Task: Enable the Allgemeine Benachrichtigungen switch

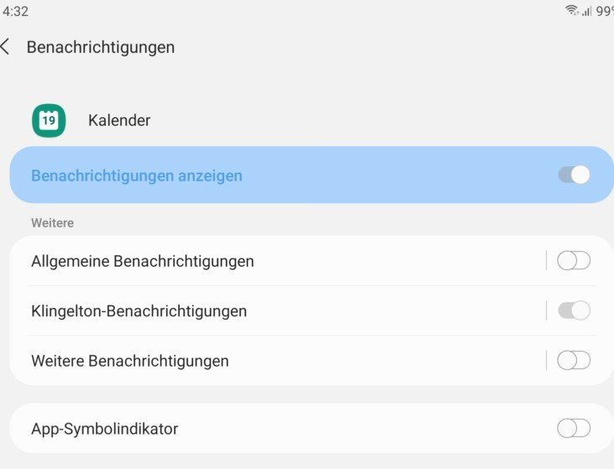Action: pos(574,261)
